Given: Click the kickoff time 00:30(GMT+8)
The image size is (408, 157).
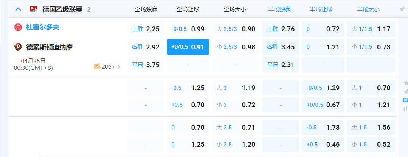Looking at the screenshot, I should click(x=33, y=68).
